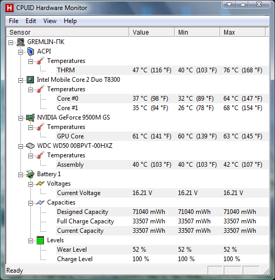Click the Min column header
This screenshot has height=280, width=275.
[x=197, y=33]
